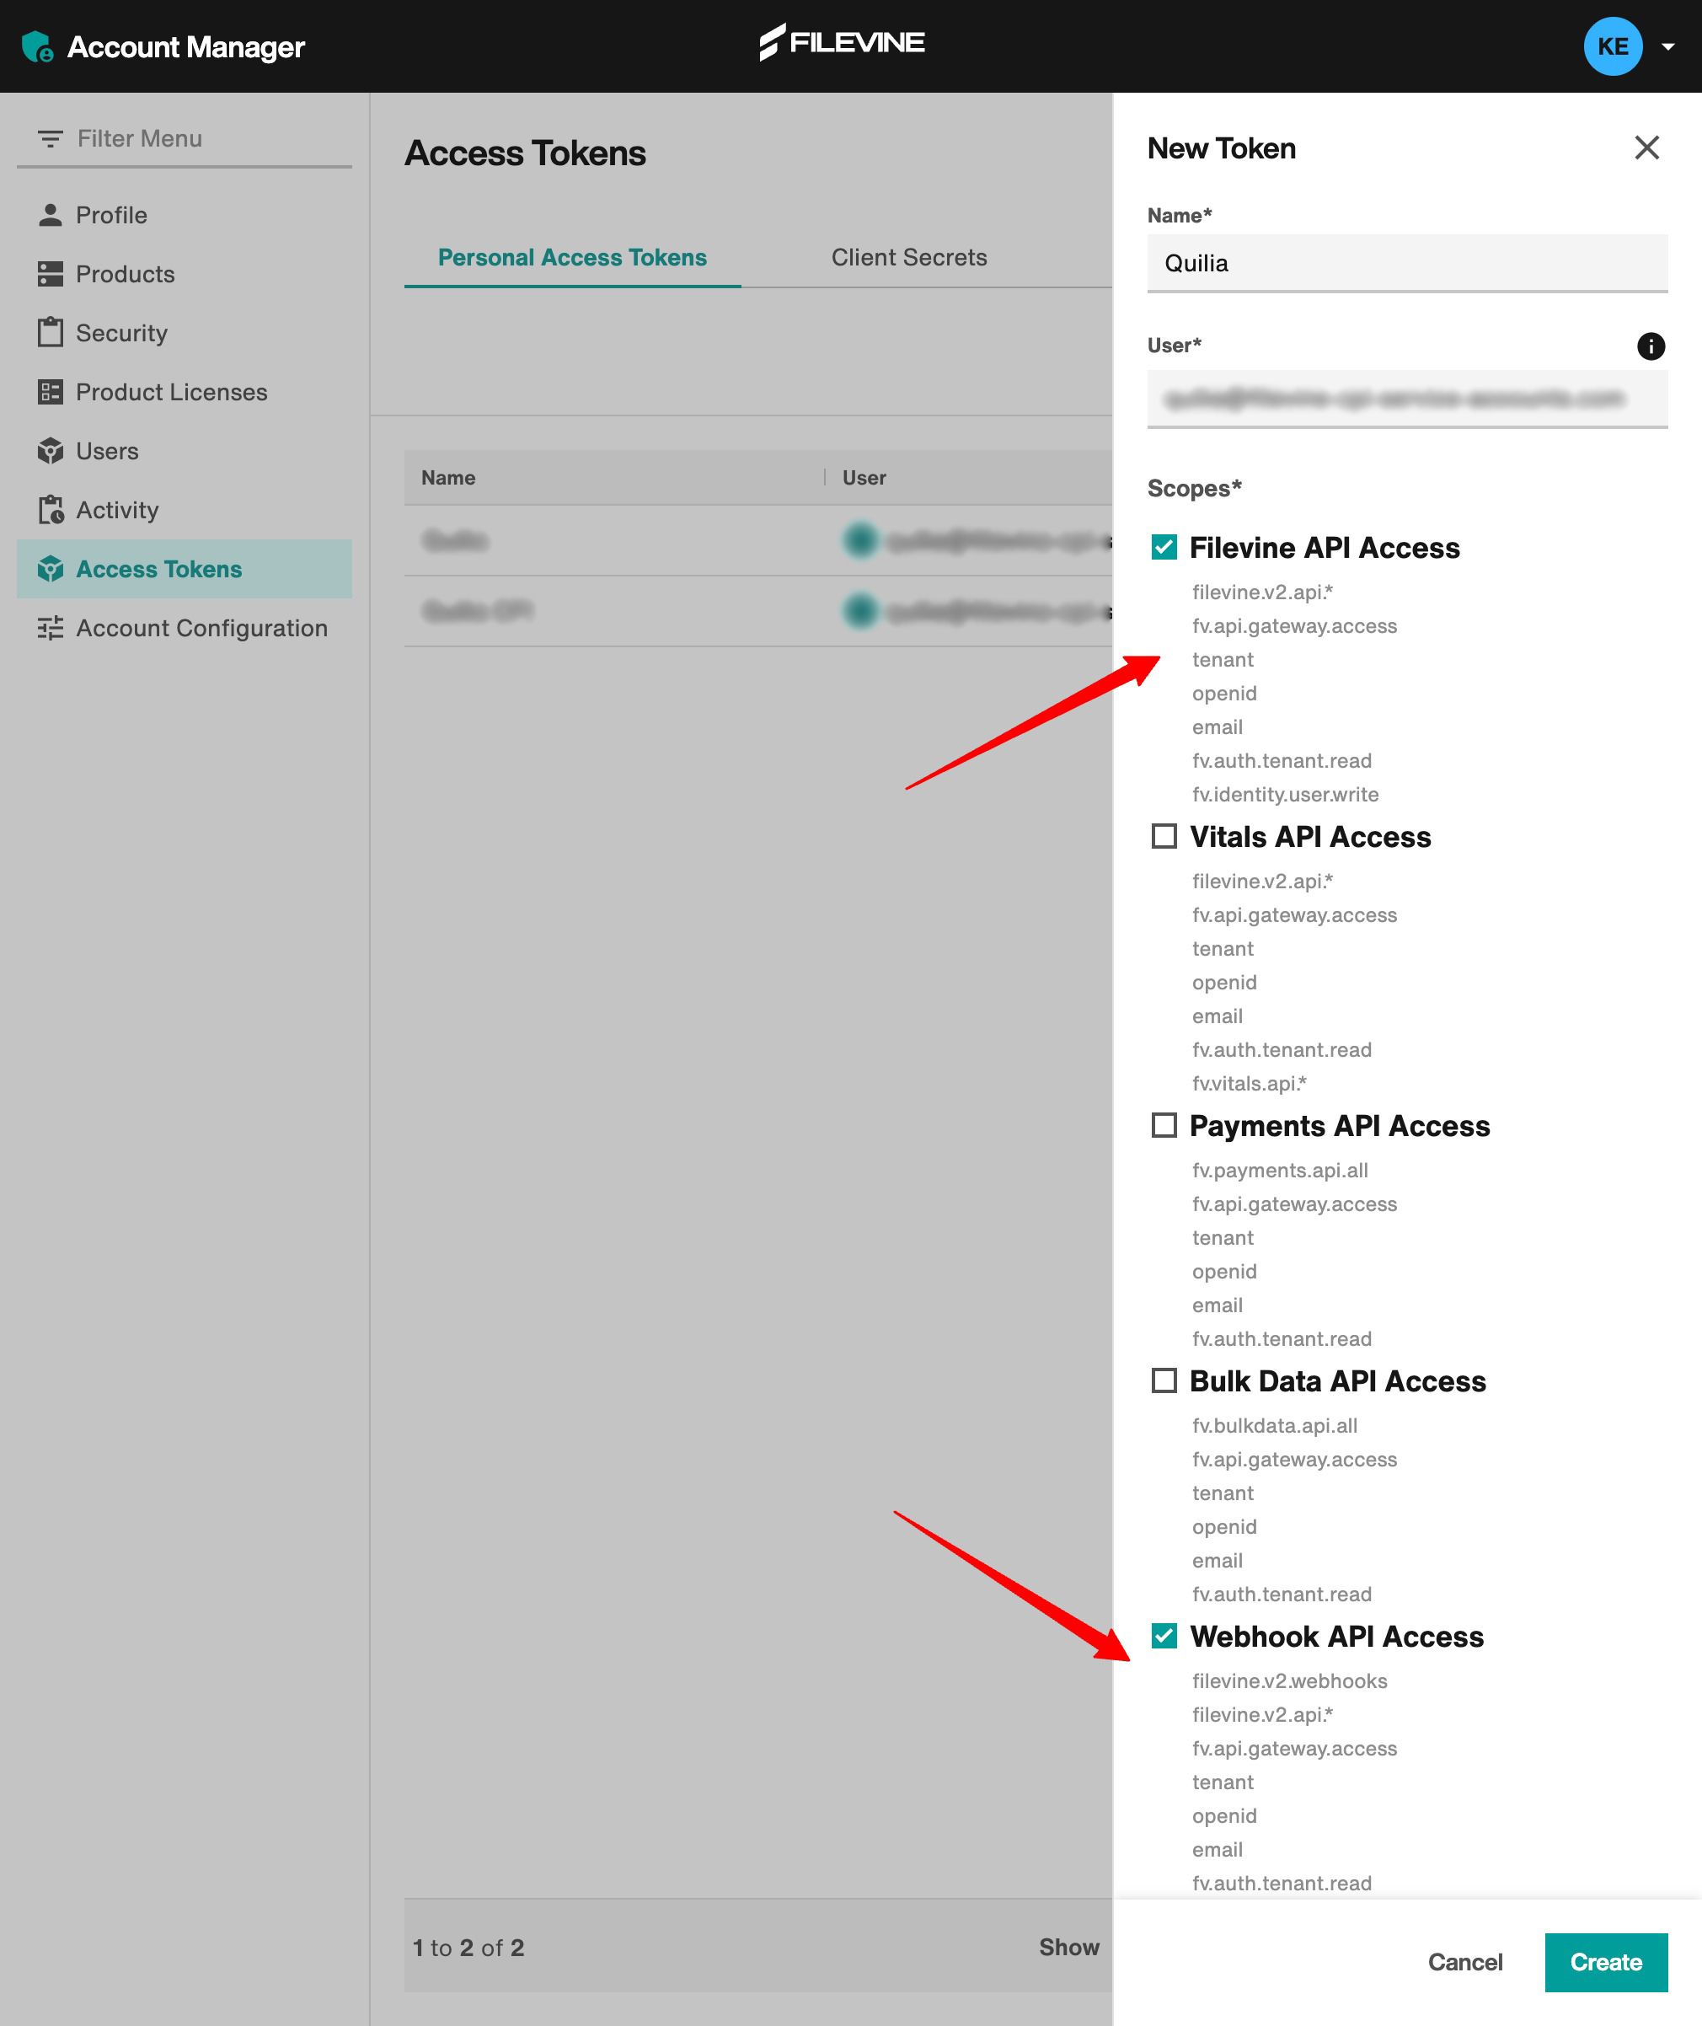This screenshot has width=1702, height=2026.
Task: Click the filevine.v2.webhooks scope text
Action: pyautogui.click(x=1289, y=1680)
